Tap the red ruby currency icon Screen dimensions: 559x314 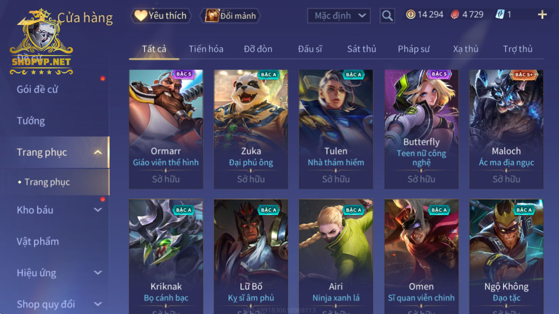455,15
